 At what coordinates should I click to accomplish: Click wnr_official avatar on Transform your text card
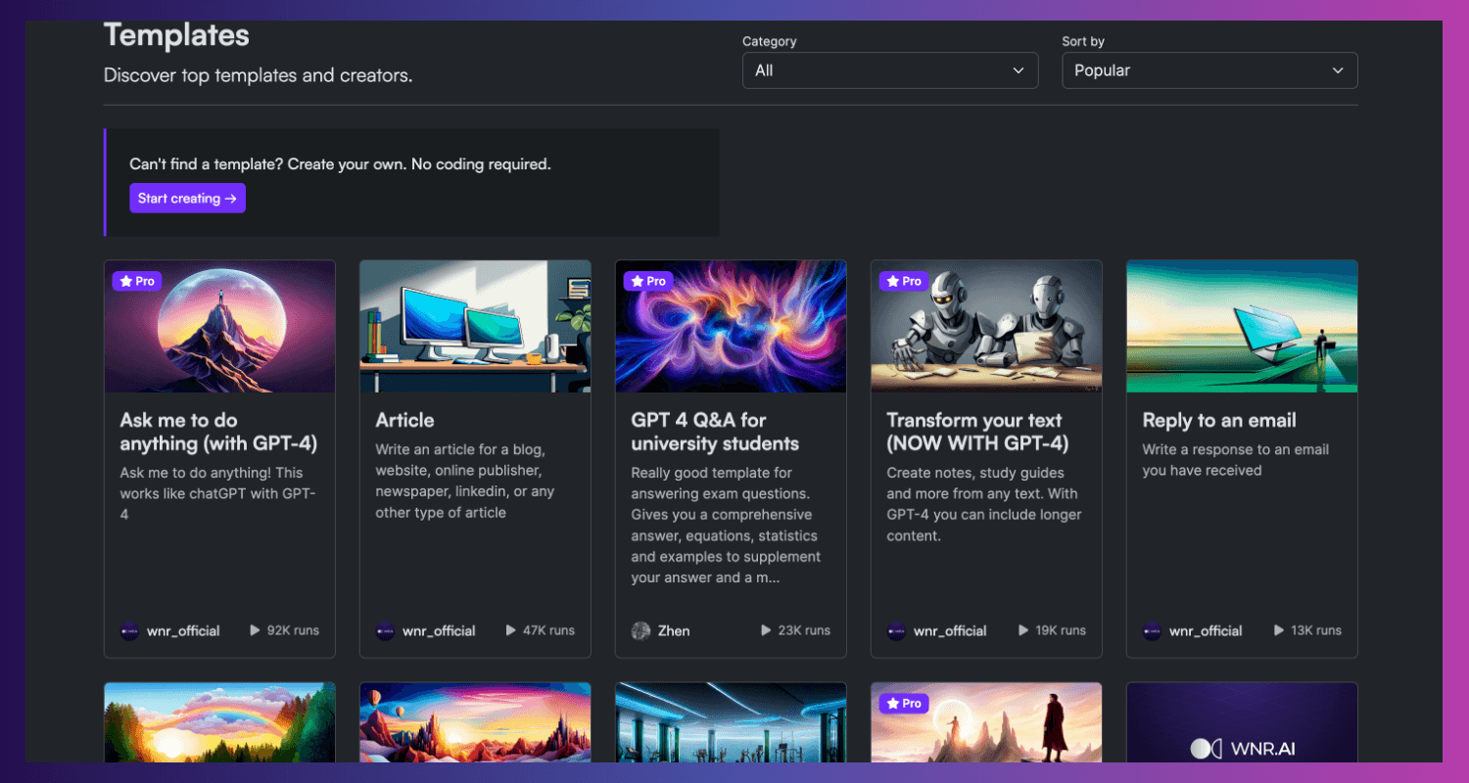point(896,631)
